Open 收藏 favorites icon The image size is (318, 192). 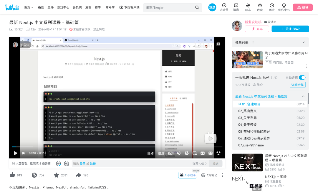click(260, 7)
